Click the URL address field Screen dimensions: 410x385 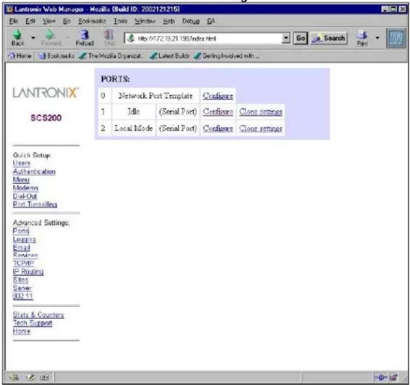[204, 39]
